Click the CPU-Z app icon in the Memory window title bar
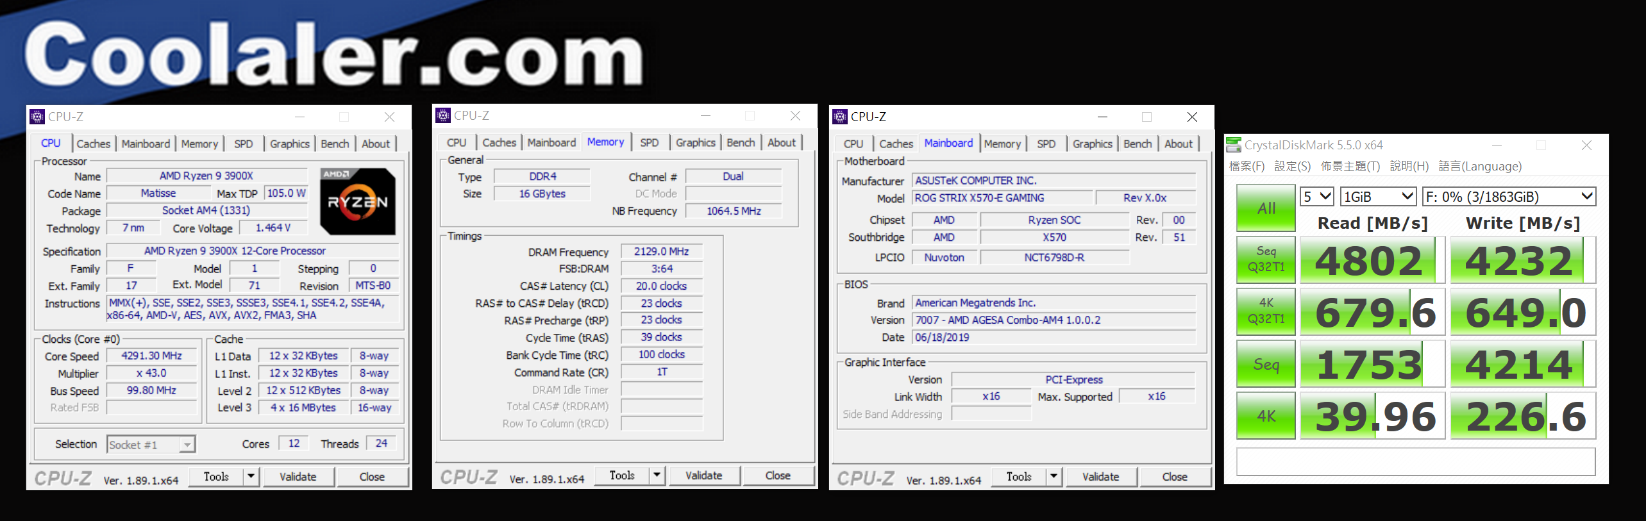This screenshot has height=521, width=1646. click(443, 115)
